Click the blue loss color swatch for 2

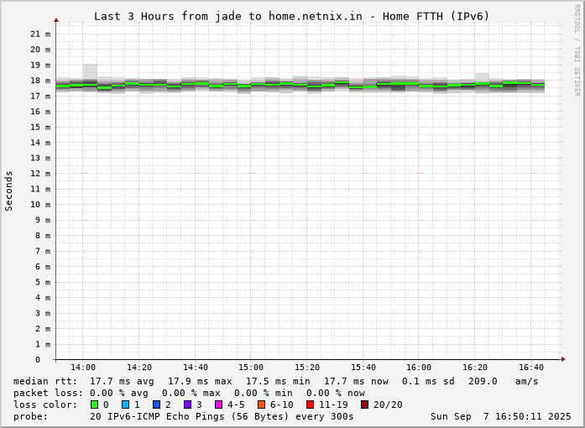(x=156, y=405)
